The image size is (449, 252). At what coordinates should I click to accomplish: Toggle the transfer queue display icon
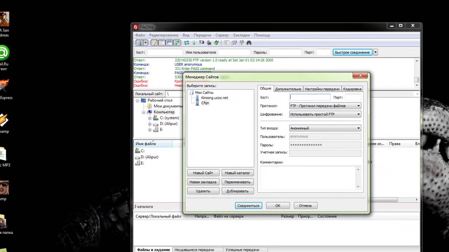pos(177,43)
